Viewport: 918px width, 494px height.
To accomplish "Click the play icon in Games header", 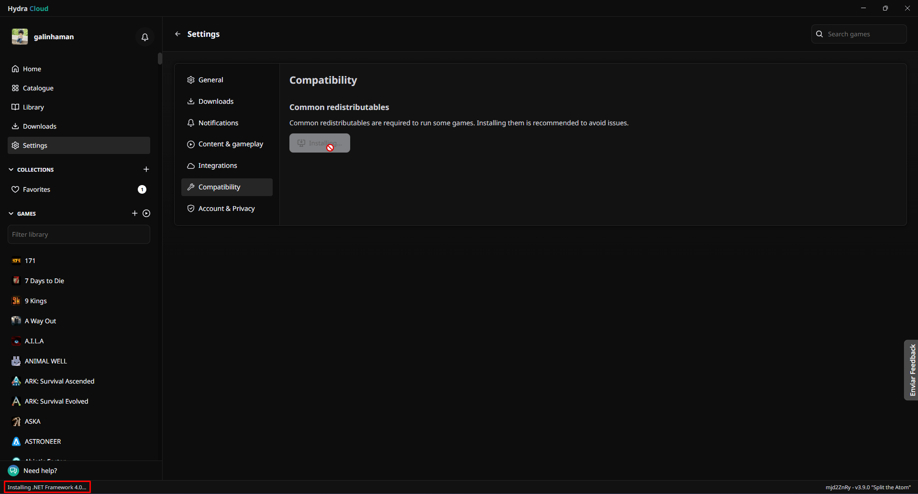I will pos(146,213).
